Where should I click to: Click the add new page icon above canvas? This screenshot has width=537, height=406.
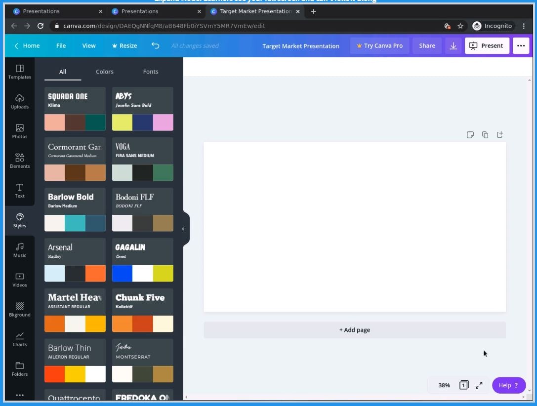click(499, 134)
